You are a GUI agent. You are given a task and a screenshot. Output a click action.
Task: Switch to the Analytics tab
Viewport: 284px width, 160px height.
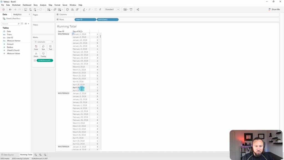click(x=17, y=14)
